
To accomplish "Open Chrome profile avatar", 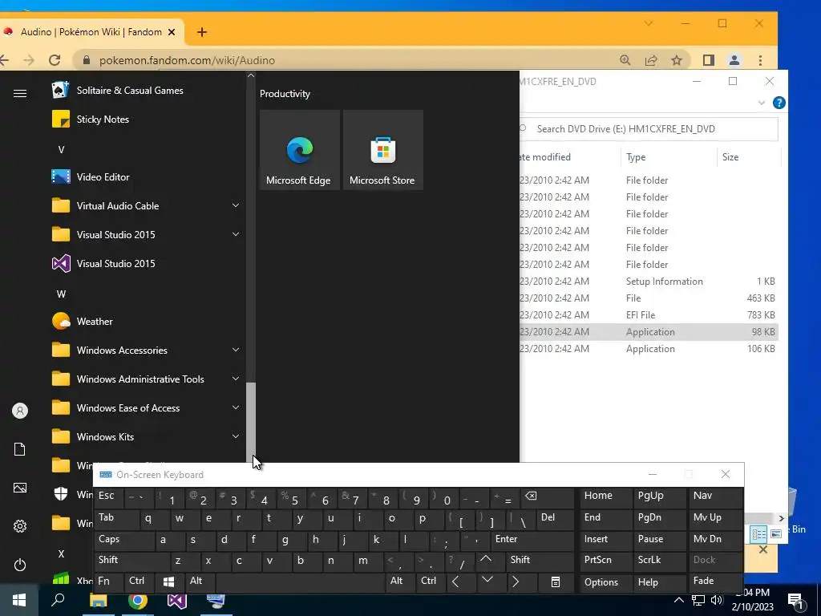I will (734, 60).
